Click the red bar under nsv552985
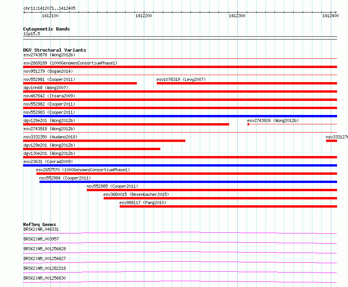 pyautogui.click(x=212, y=190)
